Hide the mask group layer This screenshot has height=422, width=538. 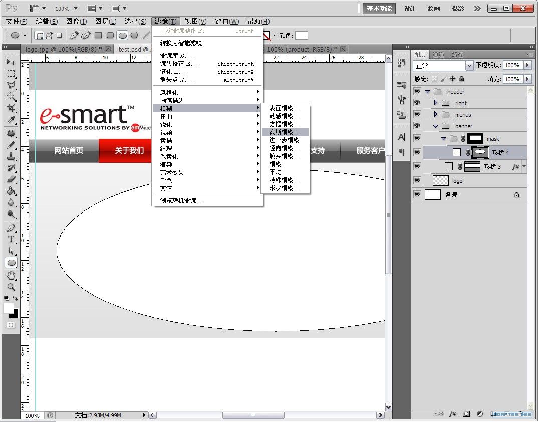(x=417, y=138)
